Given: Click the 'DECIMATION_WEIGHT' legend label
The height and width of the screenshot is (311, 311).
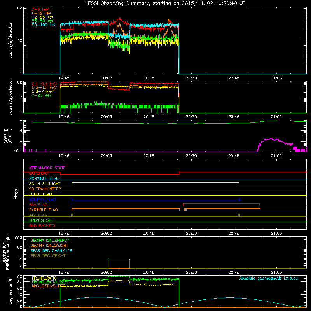Looking at the screenshot, I should (49, 245).
